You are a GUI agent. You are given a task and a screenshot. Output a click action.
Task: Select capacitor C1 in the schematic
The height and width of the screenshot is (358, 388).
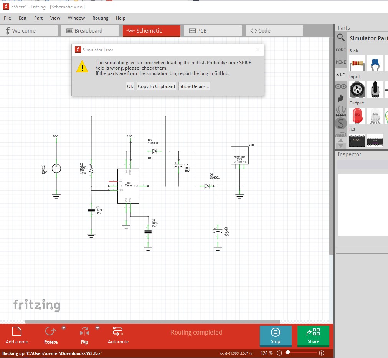[91, 210]
